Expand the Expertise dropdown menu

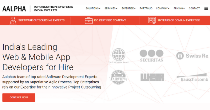click(129, 8)
